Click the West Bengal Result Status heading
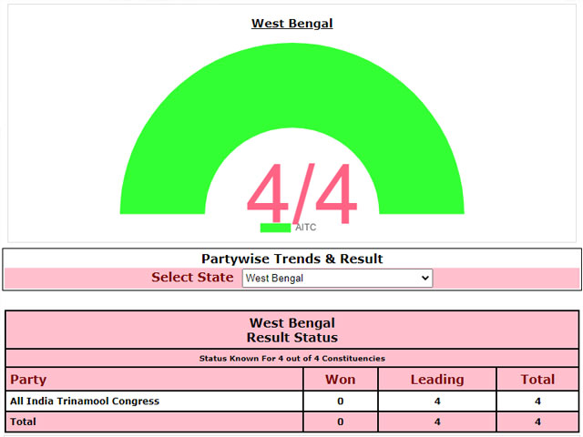This screenshot has width=583, height=437. click(291, 330)
